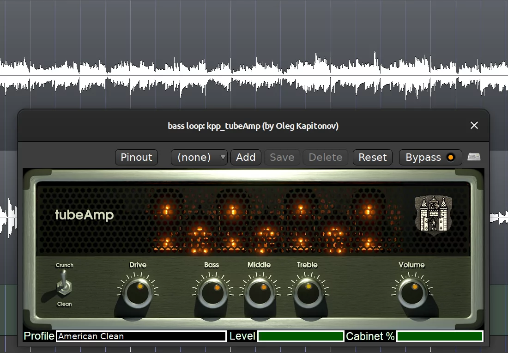Click the greyed-out Delete preset button

coord(325,157)
